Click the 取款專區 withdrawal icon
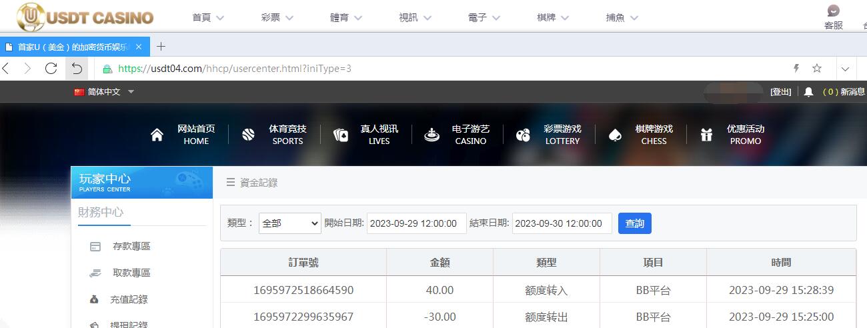 pos(95,273)
